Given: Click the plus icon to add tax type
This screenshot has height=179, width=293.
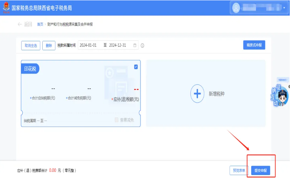Looking at the screenshot, I should pyautogui.click(x=197, y=94).
